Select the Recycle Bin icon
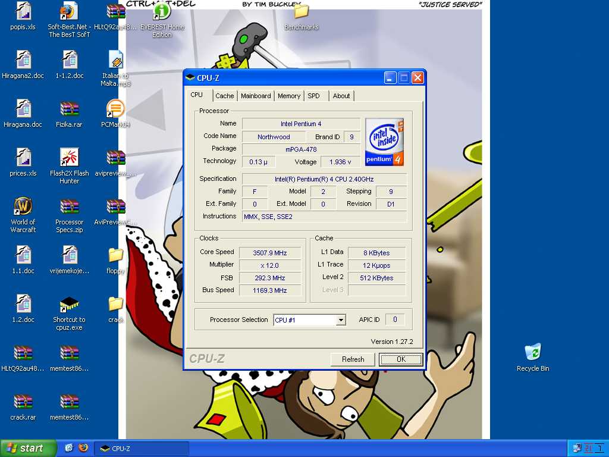Screen dimensions: 609x457 tap(533, 353)
